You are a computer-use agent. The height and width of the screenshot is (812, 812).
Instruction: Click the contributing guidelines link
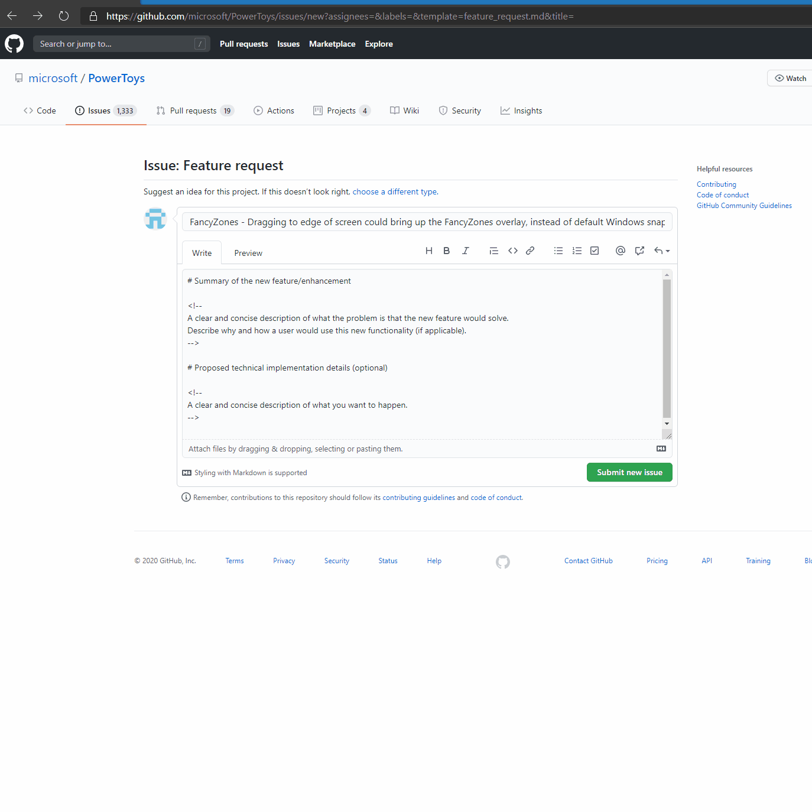click(x=418, y=498)
